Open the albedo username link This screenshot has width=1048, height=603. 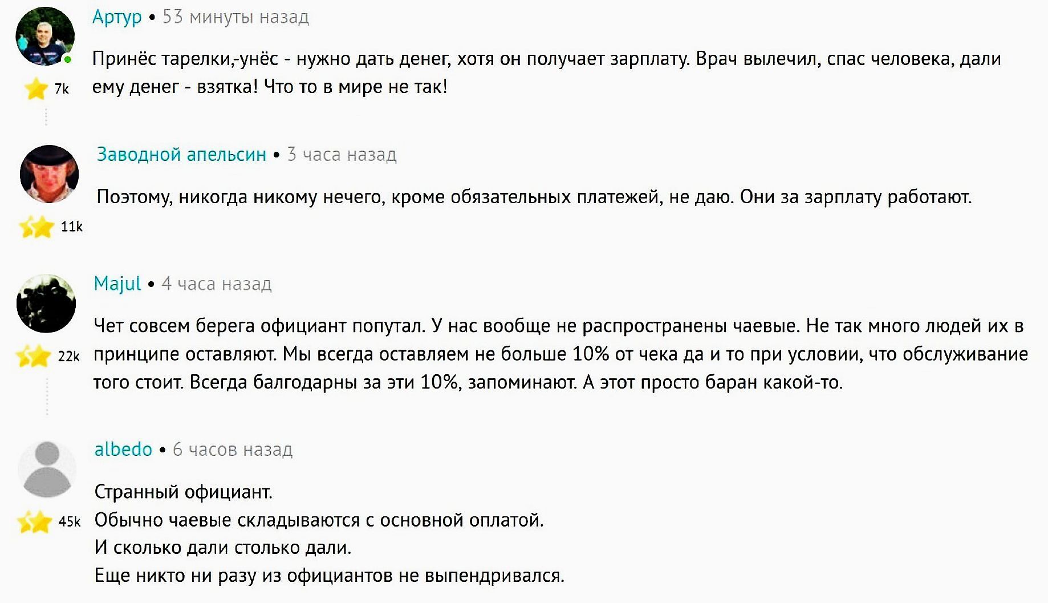pyautogui.click(x=123, y=450)
